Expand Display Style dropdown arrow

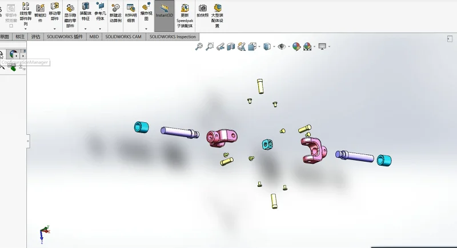[x=274, y=47]
